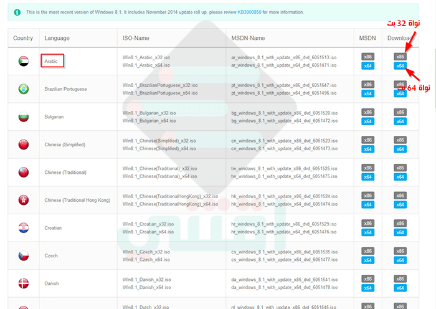
Task: Download Hong Kong Chinese x64 ISO
Action: click(400, 205)
